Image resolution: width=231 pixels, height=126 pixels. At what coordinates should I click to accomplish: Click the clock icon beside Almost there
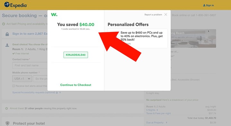(x=6, y=108)
